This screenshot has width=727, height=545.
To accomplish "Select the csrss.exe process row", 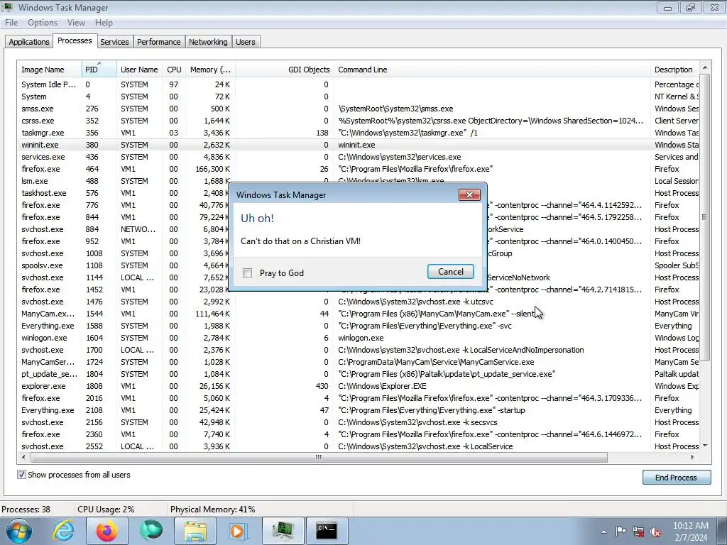I will [358, 121].
